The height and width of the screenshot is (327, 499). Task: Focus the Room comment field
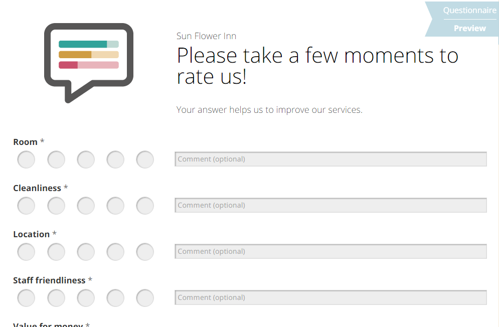(330, 159)
